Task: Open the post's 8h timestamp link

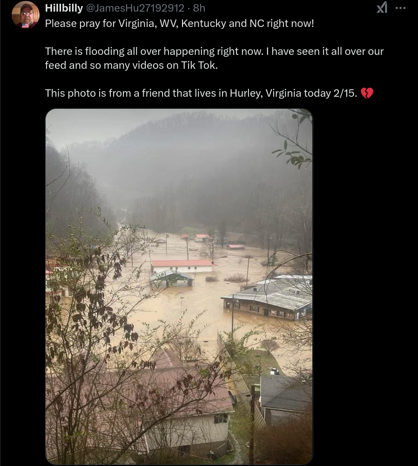Action: [x=199, y=8]
